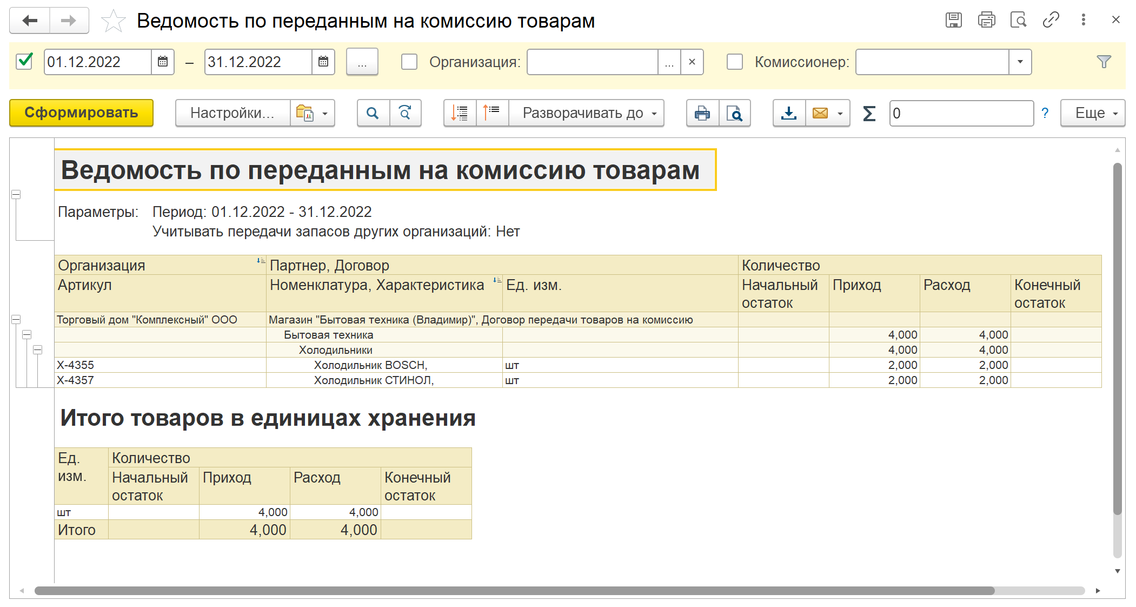
Task: Click the star favorite icon
Action: click(x=113, y=21)
